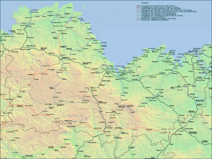Click the Guingamp town label
The width and height of the screenshot is (212, 159).
[x=65, y=57]
